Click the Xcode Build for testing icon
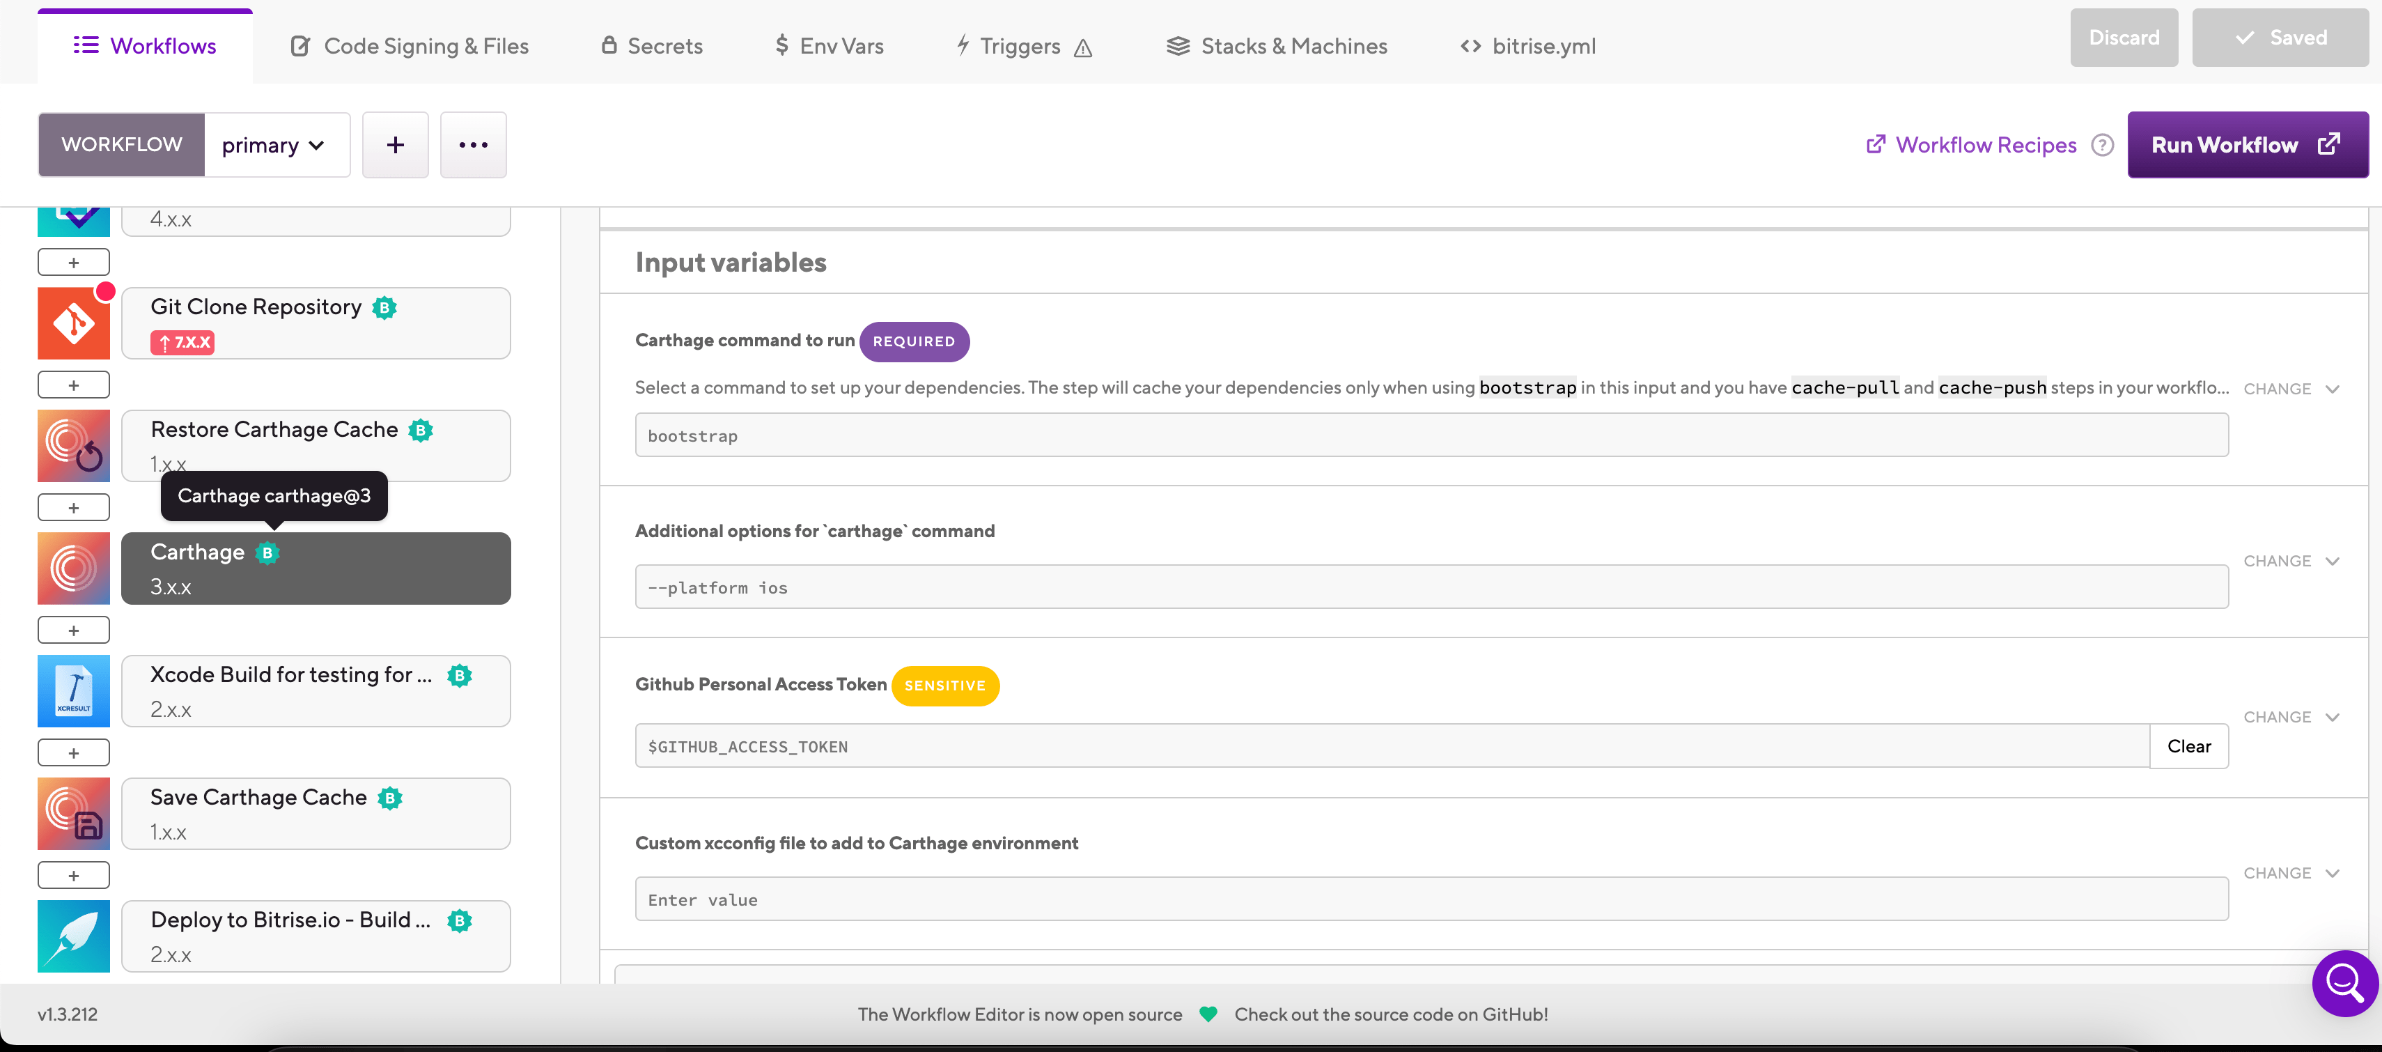 pos(73,691)
